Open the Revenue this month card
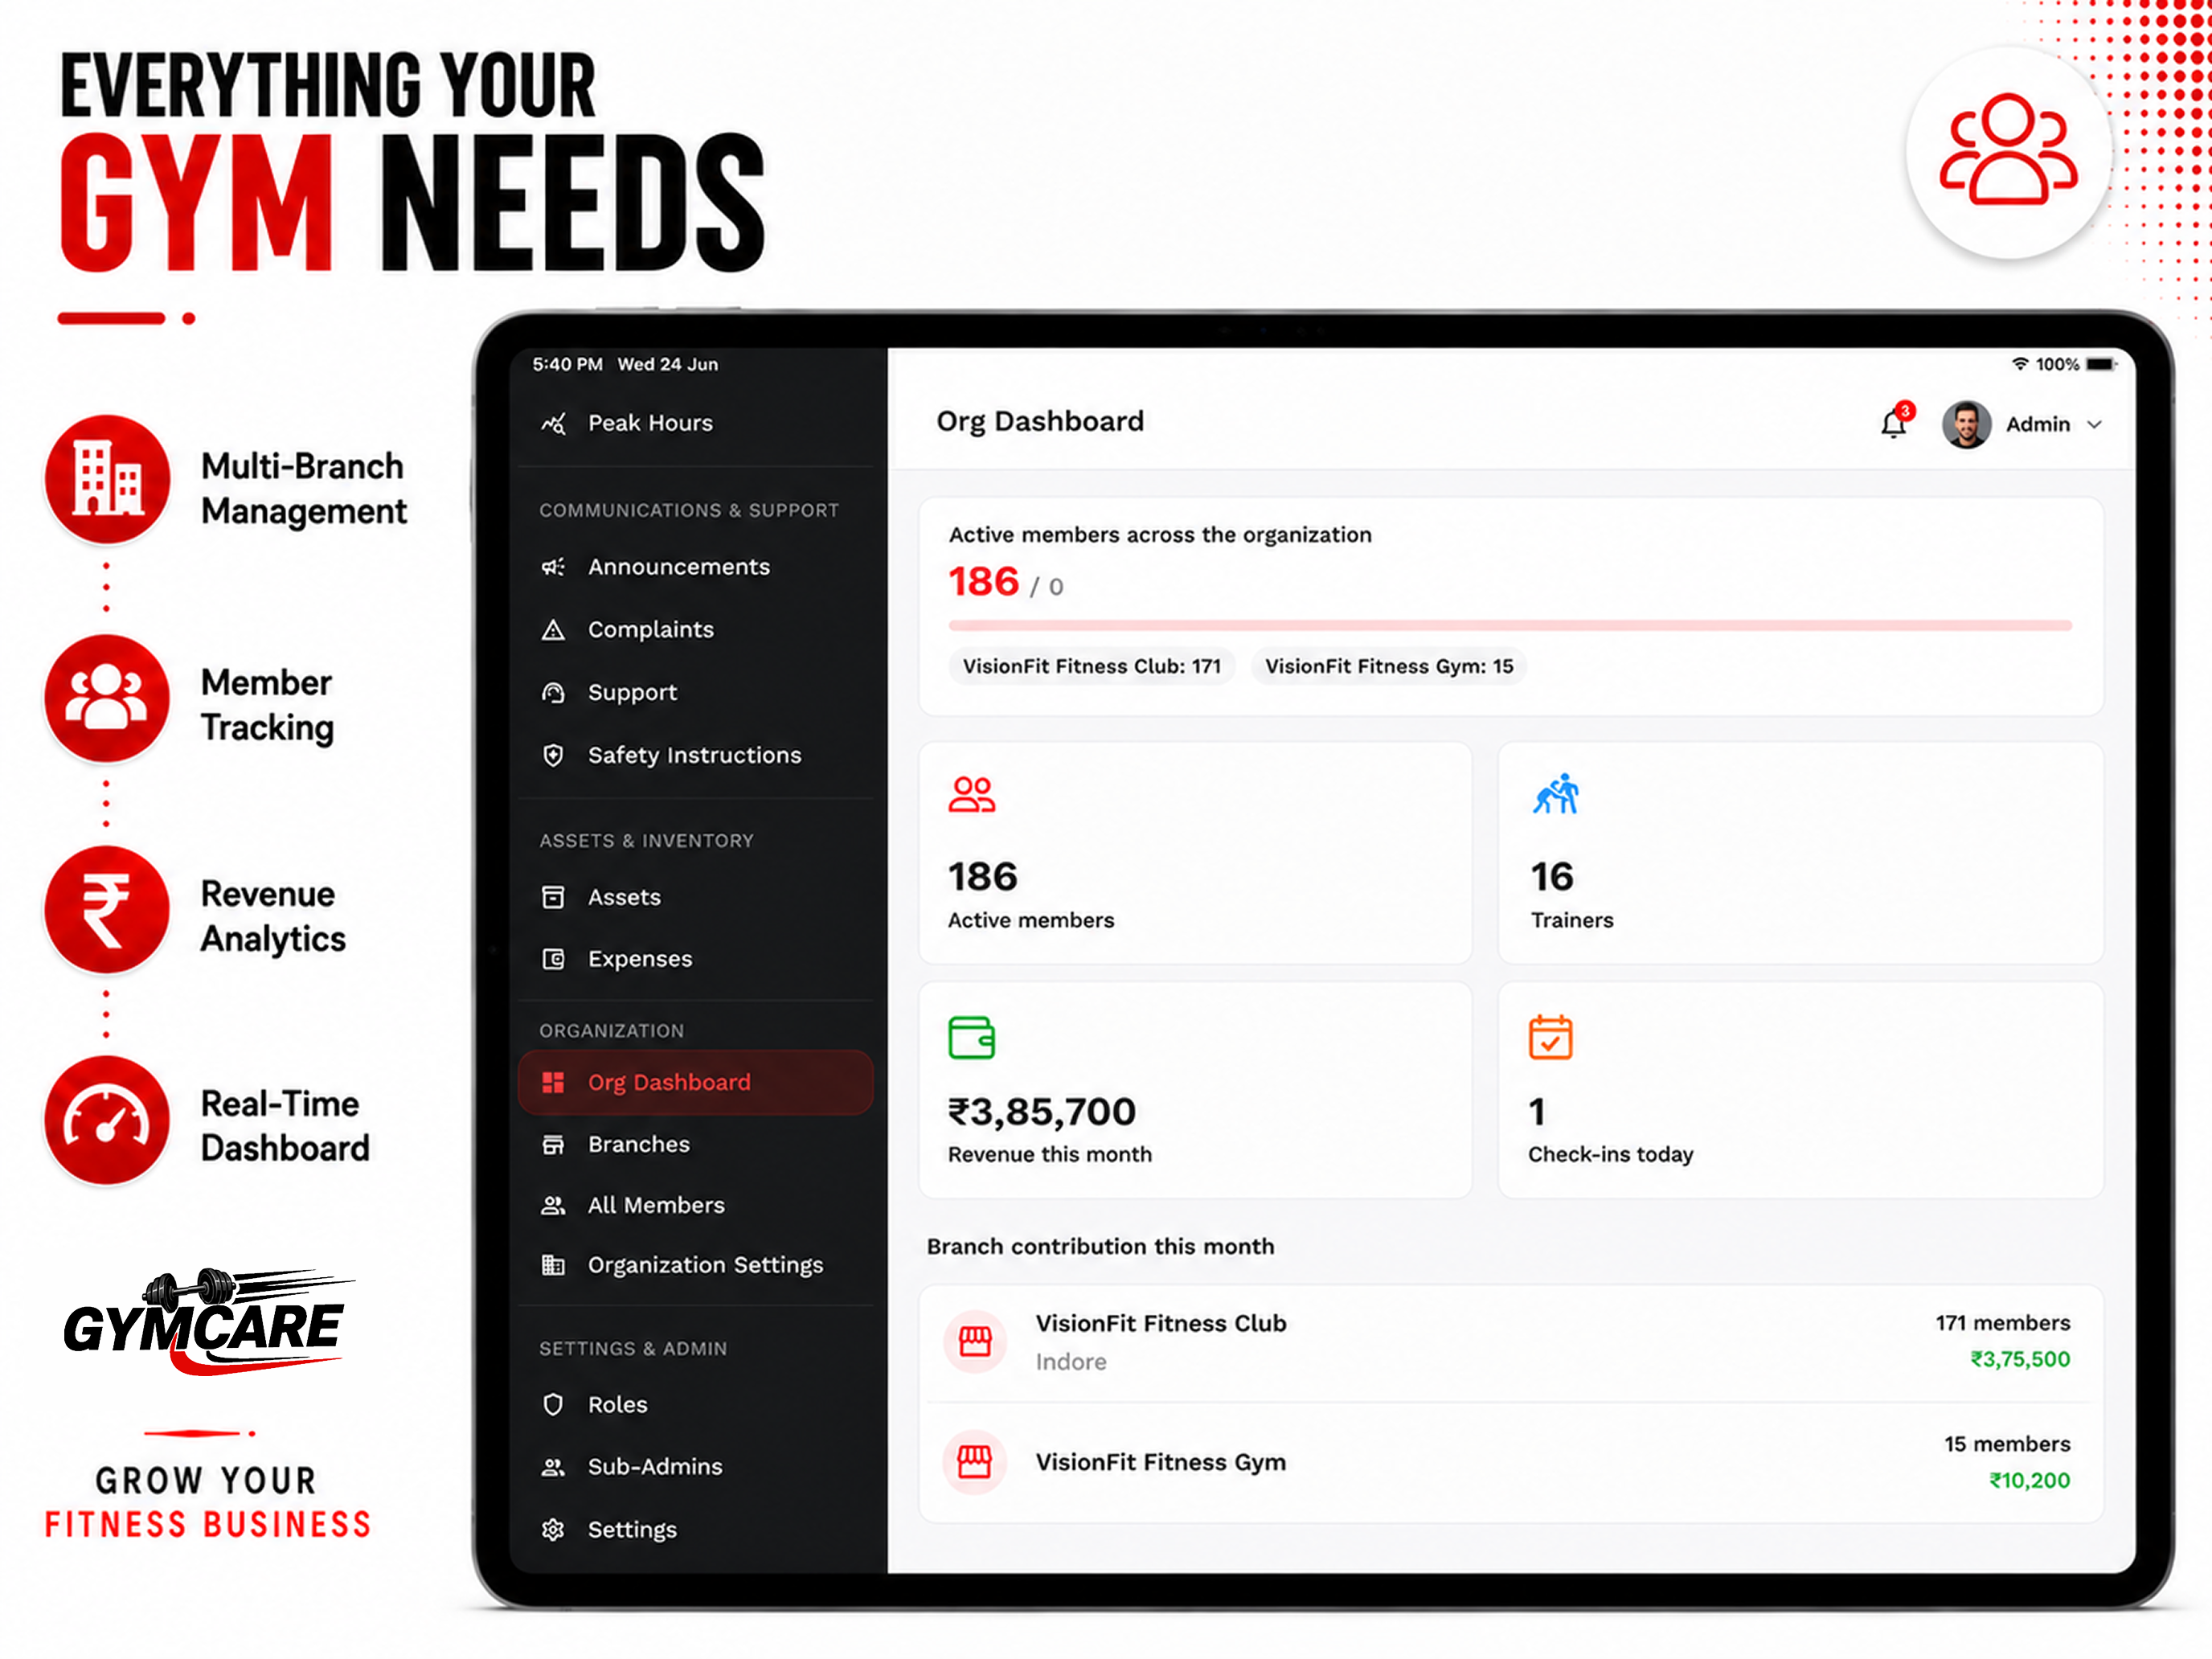The width and height of the screenshot is (2212, 1659). [1195, 1090]
